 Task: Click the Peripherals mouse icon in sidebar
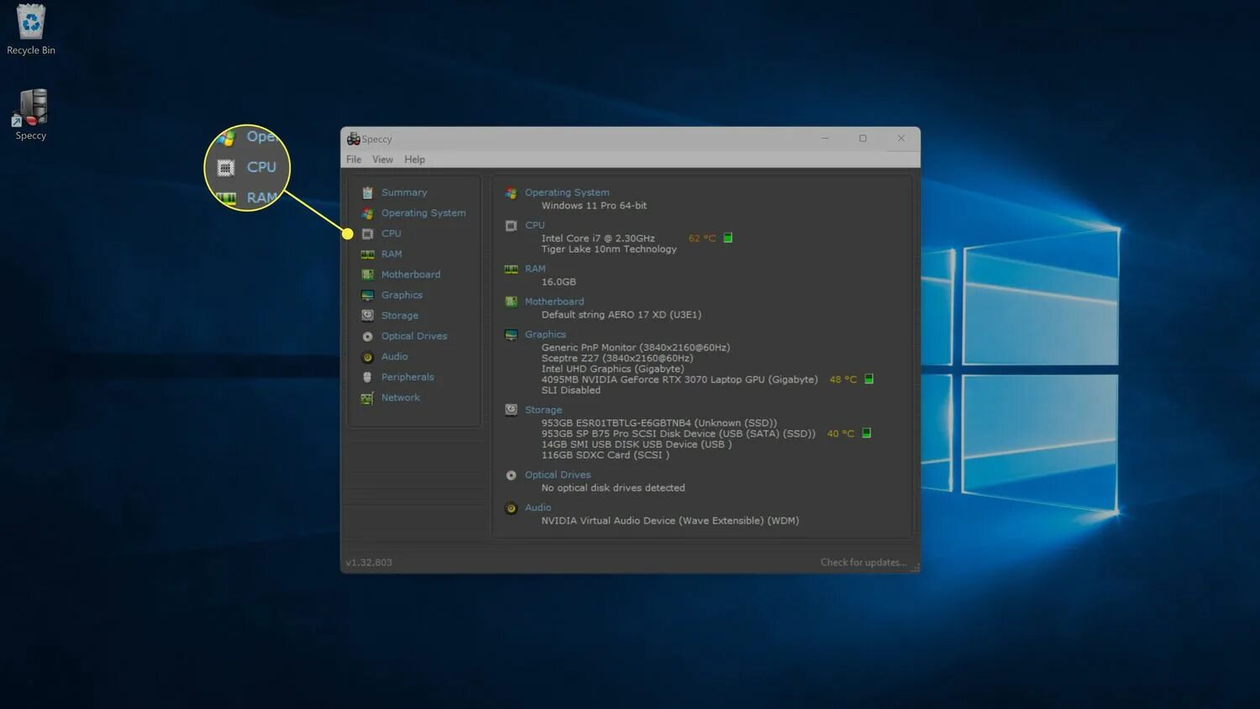[367, 377]
